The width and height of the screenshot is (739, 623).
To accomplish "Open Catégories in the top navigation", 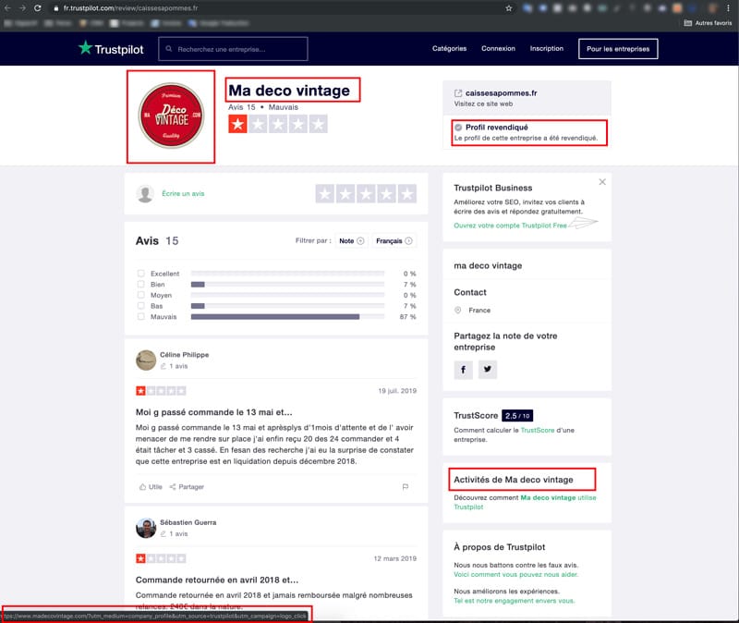I will tap(449, 48).
